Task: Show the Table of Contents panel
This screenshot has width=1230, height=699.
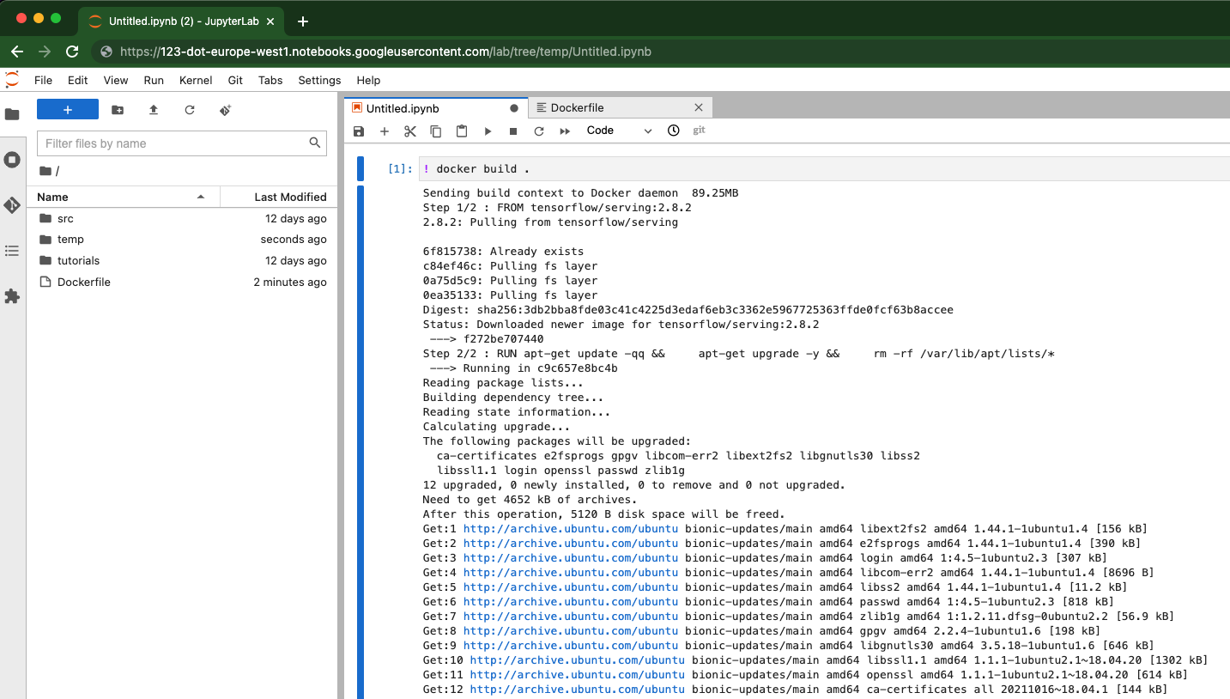Action: [x=12, y=251]
